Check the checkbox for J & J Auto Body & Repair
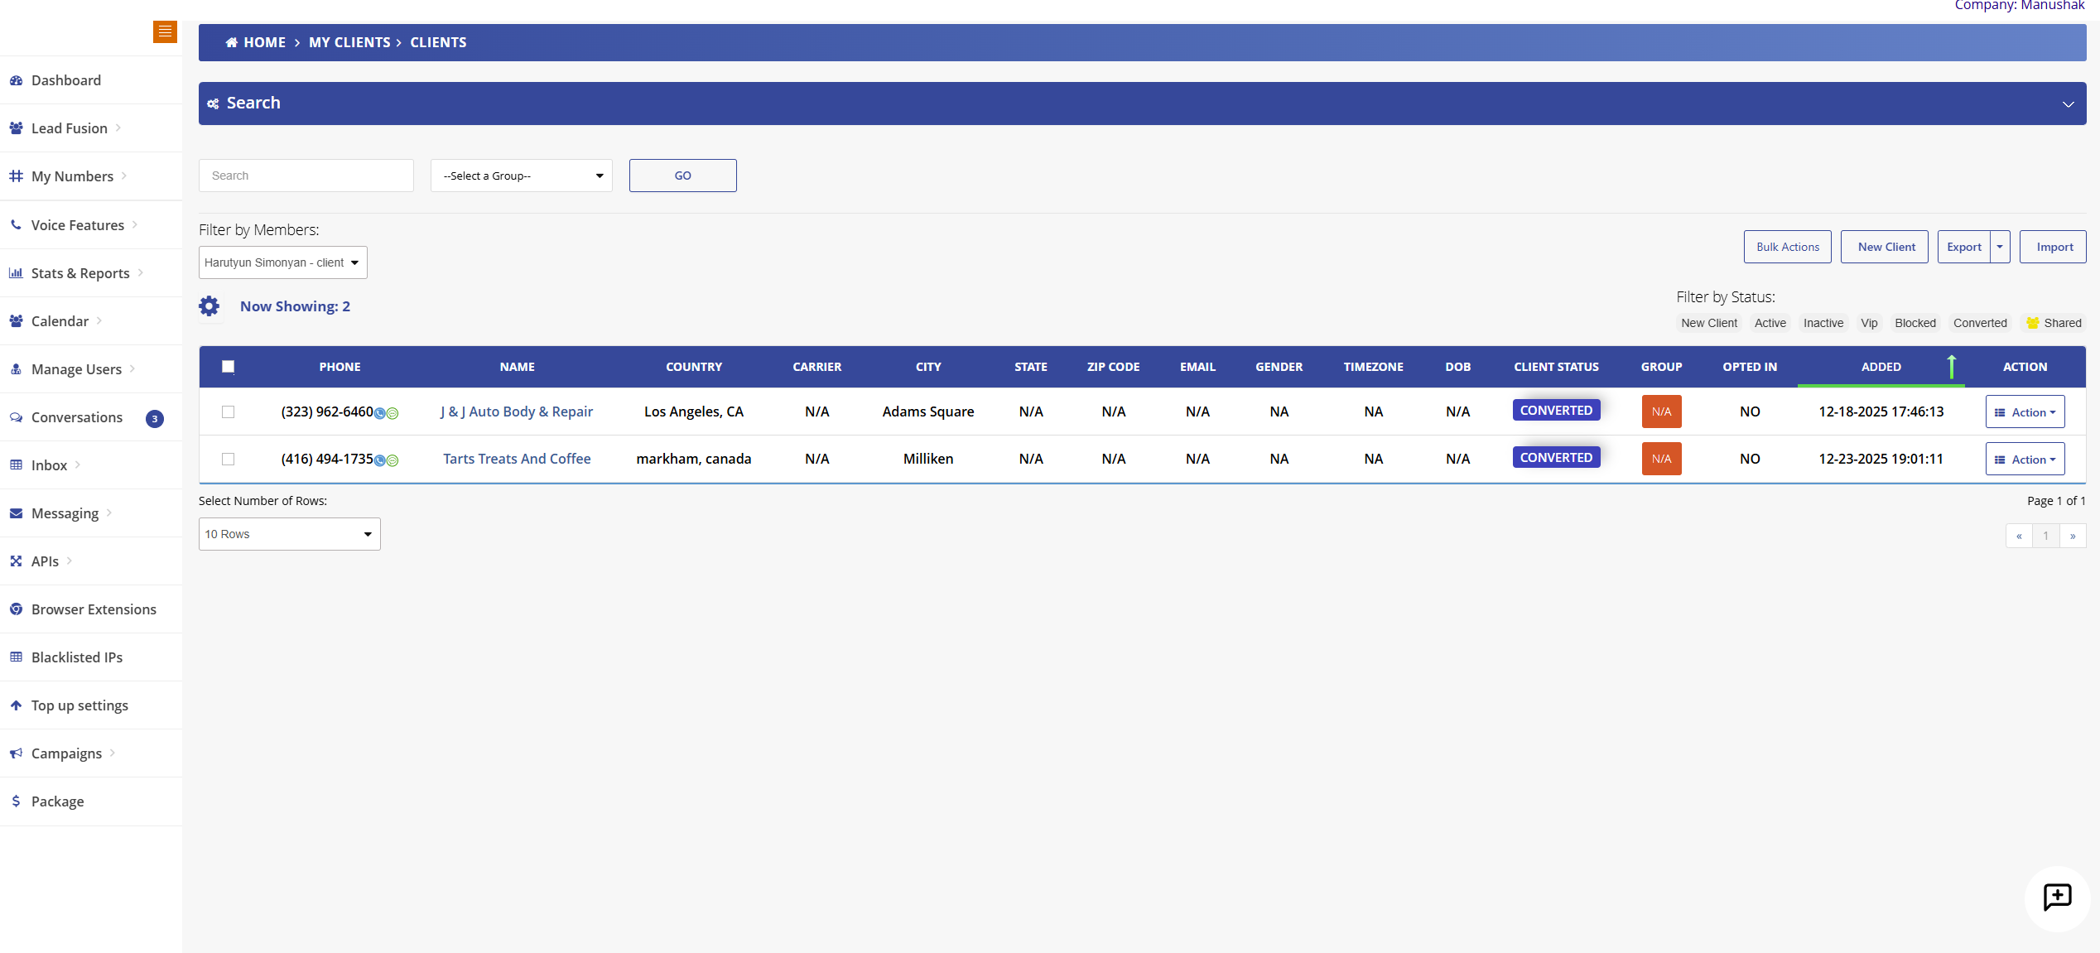 click(228, 412)
